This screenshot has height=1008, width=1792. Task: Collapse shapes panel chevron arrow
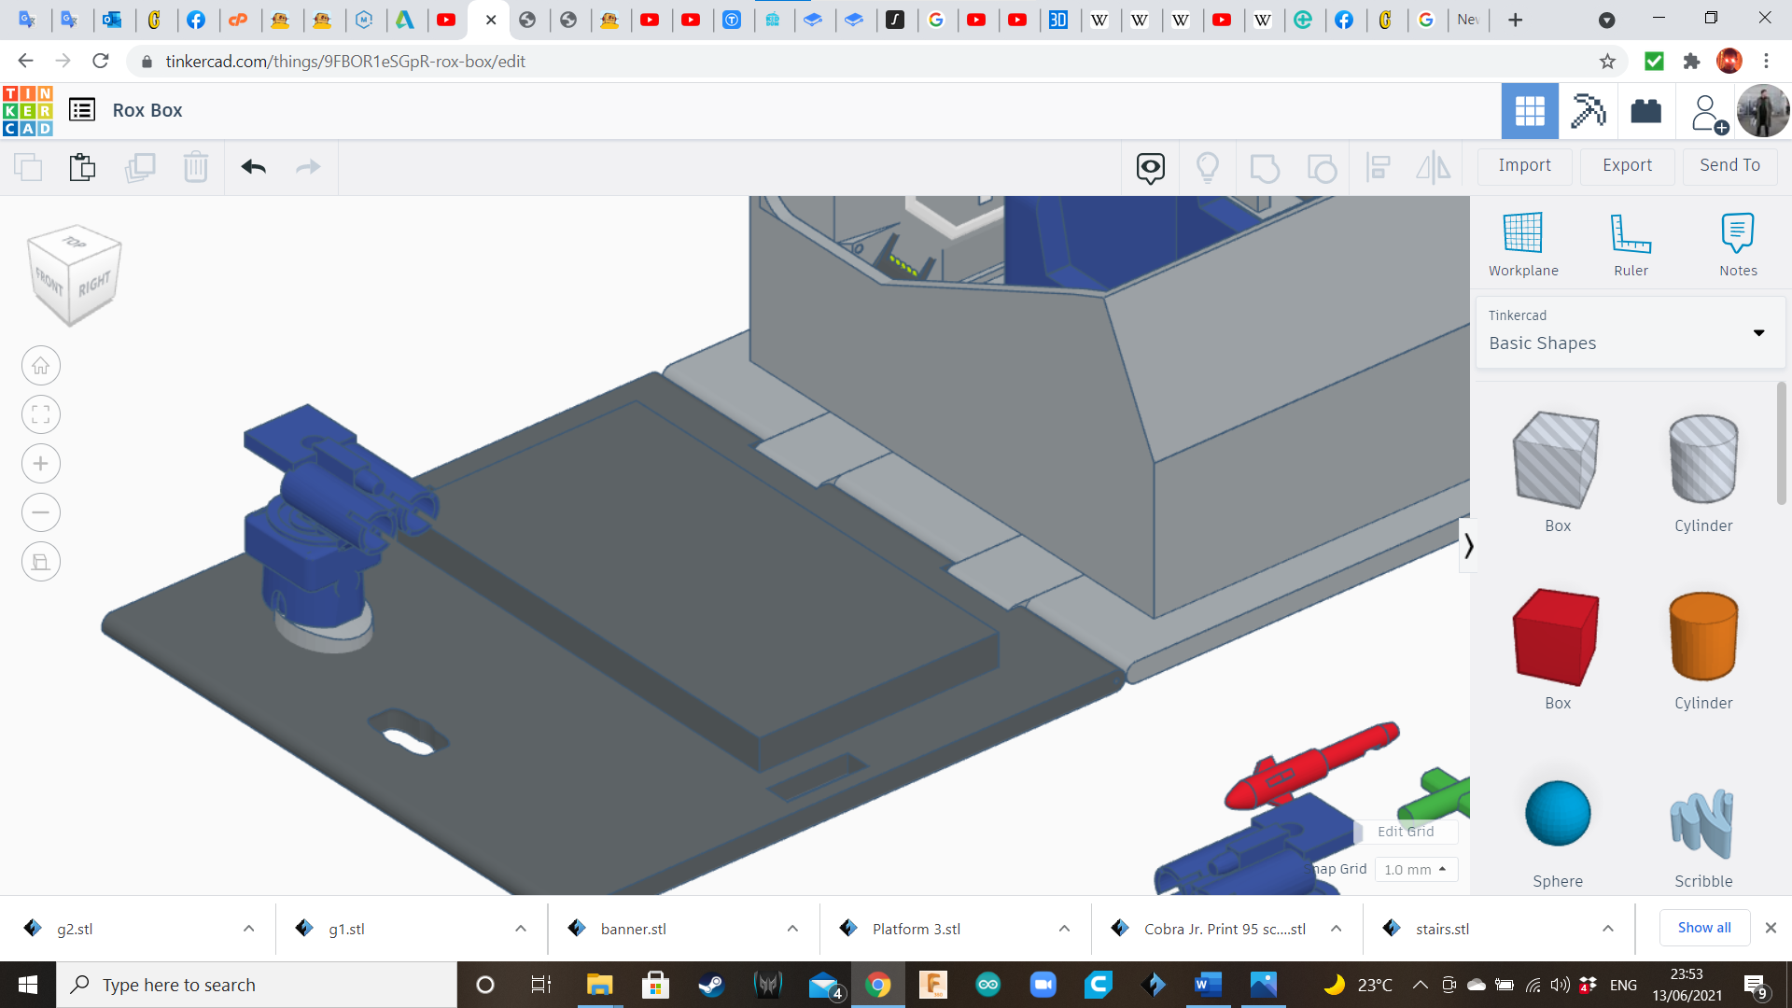pyautogui.click(x=1468, y=545)
